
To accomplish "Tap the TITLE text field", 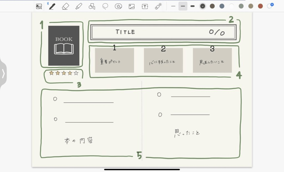I will coord(125,32).
